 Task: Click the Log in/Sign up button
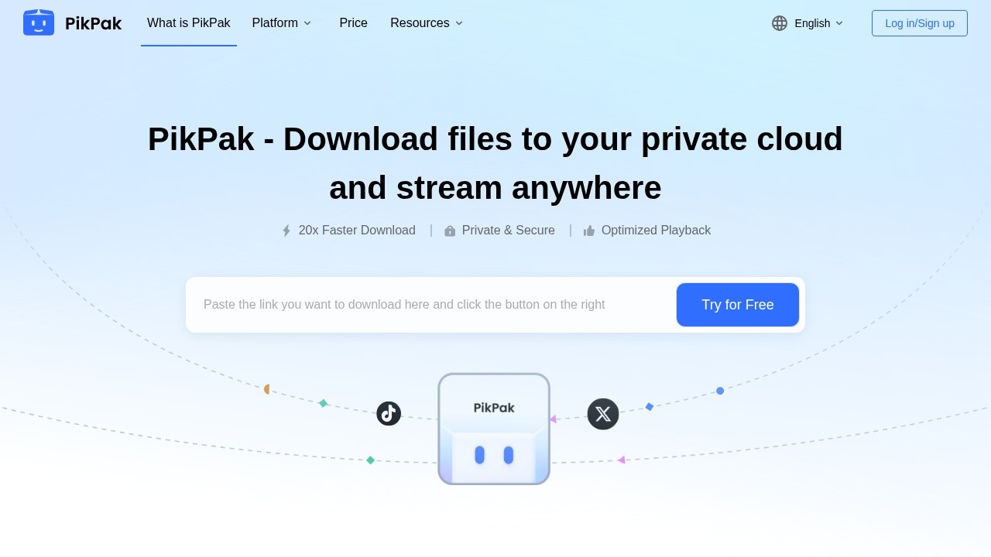click(920, 23)
